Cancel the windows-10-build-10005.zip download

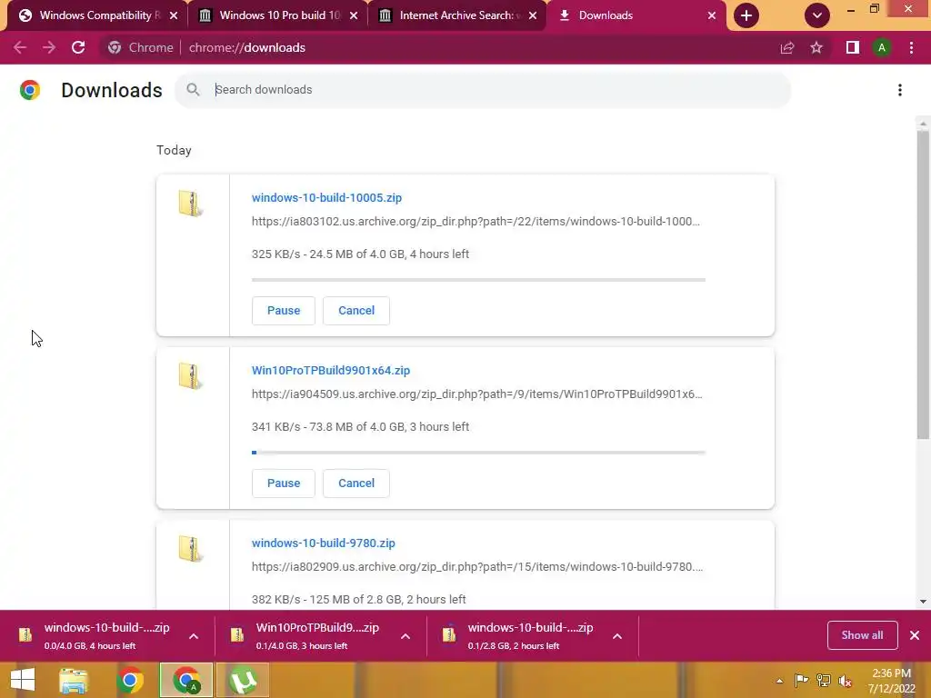pos(356,311)
